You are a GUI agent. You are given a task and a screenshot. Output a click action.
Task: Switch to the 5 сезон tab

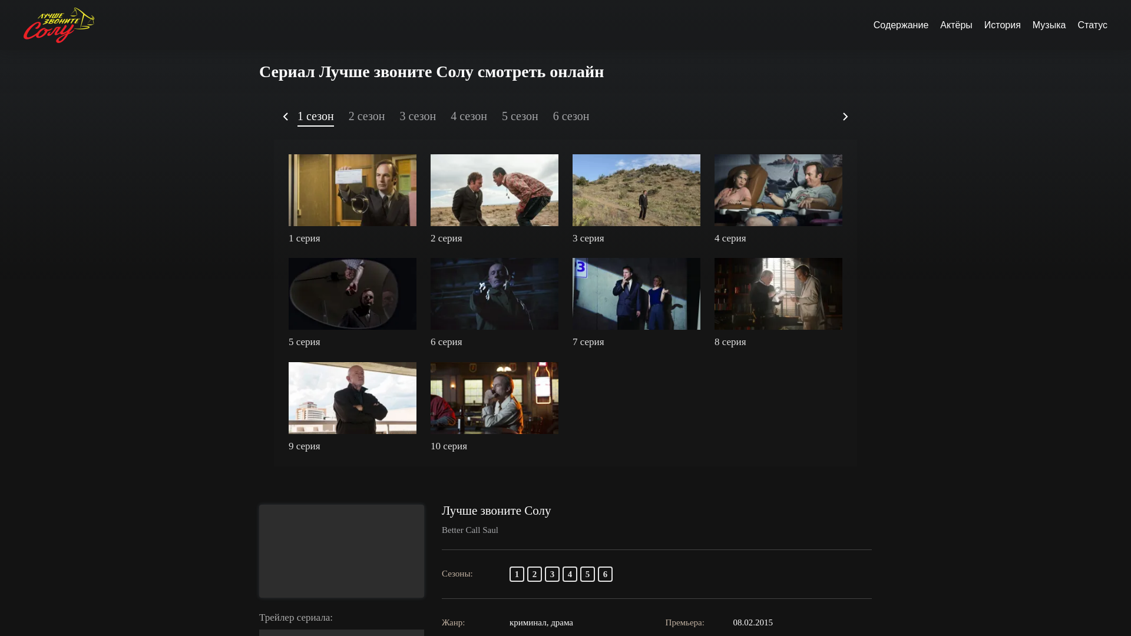520,117
